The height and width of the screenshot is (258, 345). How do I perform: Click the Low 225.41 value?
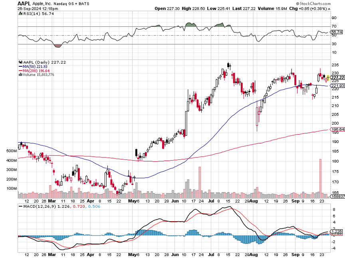coord(218,8)
